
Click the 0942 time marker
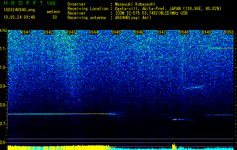(x=48, y=32)
